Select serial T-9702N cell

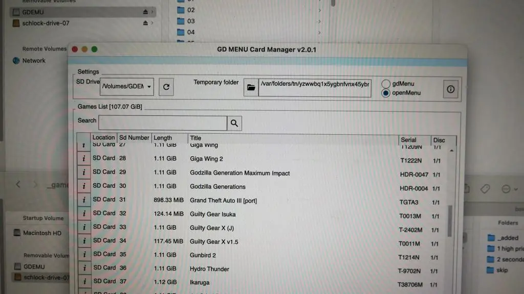[x=409, y=271]
